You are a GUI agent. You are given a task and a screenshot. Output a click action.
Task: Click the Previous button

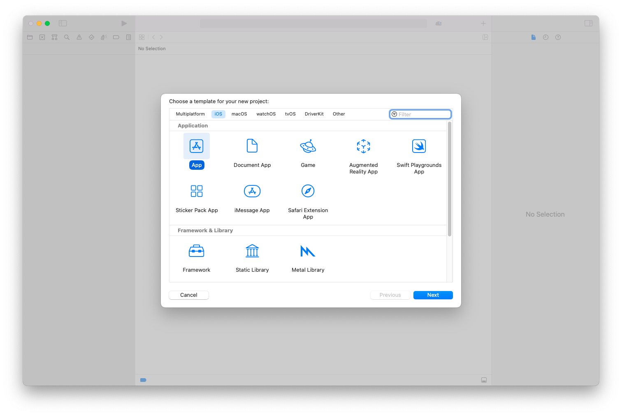point(390,295)
